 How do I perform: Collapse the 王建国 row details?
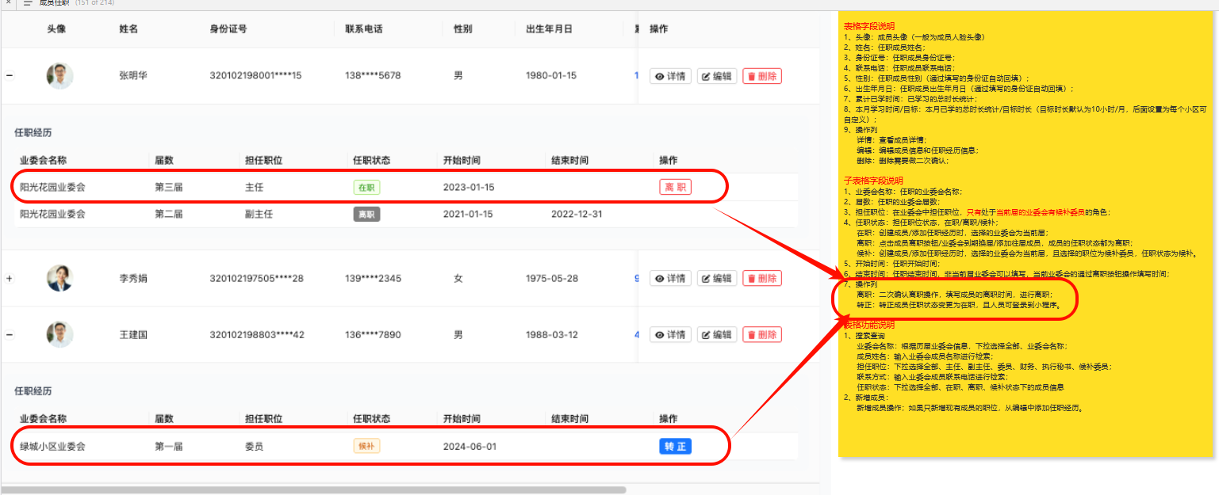10,335
